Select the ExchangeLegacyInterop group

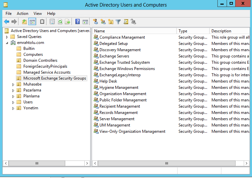[x=120, y=75]
